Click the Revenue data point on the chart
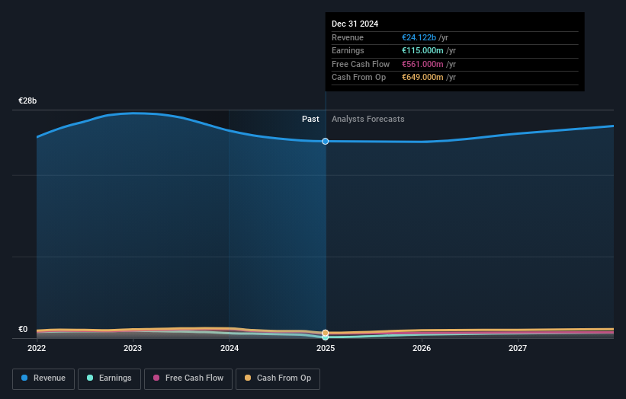Viewport: 626px width, 399px height. 326,141
